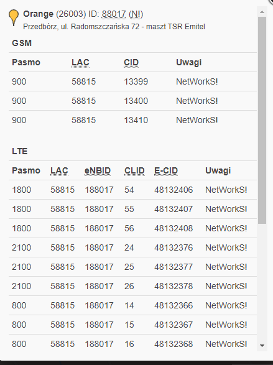Click the (N!) abbreviation in header
273x365 pixels.
coord(136,14)
